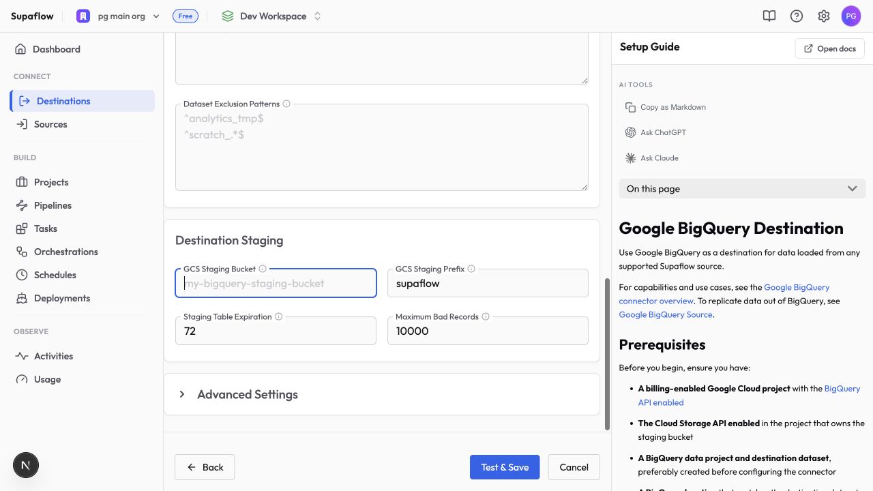Show info for Maximum Bad Records
Viewport: 873px width, 491px height.
coord(486,316)
